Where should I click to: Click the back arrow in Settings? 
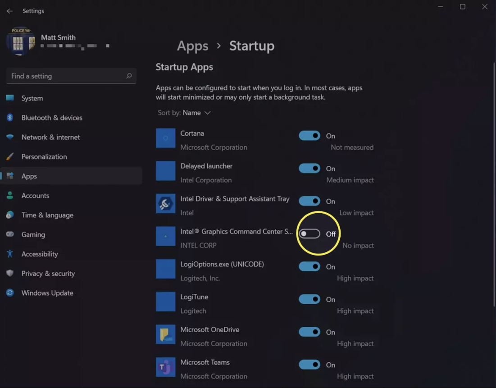pos(9,11)
